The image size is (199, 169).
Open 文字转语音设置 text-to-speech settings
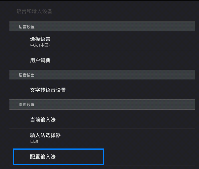point(48,90)
